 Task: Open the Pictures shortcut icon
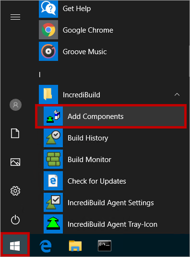click(x=15, y=162)
